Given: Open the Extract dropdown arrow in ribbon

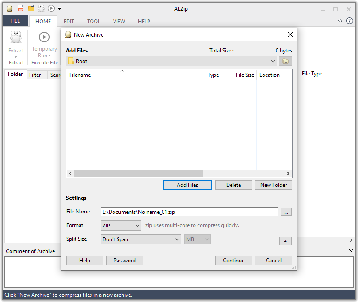Looking at the screenshot, I should click(x=16, y=57).
